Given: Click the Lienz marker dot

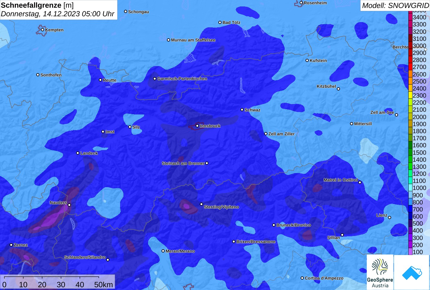Looking at the screenshot, I should click(x=389, y=218).
